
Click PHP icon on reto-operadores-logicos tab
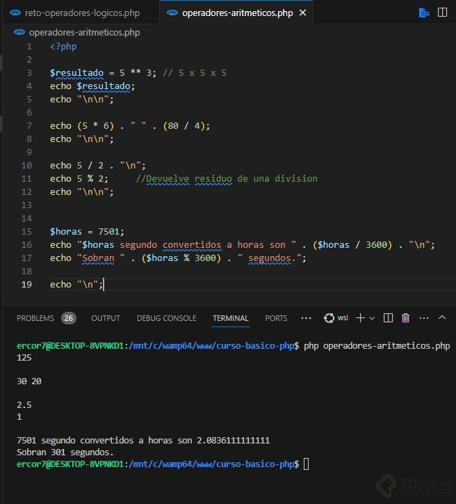pos(15,13)
